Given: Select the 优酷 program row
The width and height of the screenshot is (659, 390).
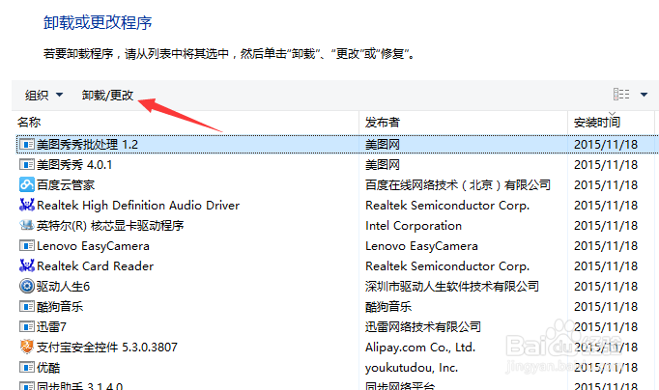Looking at the screenshot, I should 48,367.
